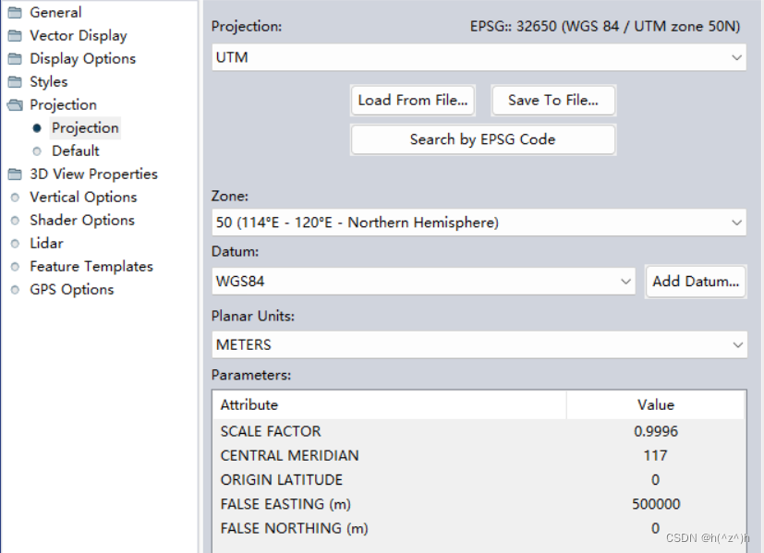
Task: Open 3D View Properties category
Action: 93,174
